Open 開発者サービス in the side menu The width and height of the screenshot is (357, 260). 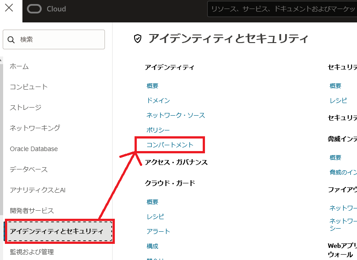coord(32,211)
